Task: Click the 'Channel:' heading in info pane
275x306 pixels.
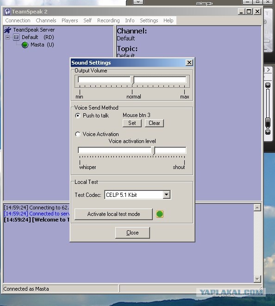Action: (x=132, y=31)
